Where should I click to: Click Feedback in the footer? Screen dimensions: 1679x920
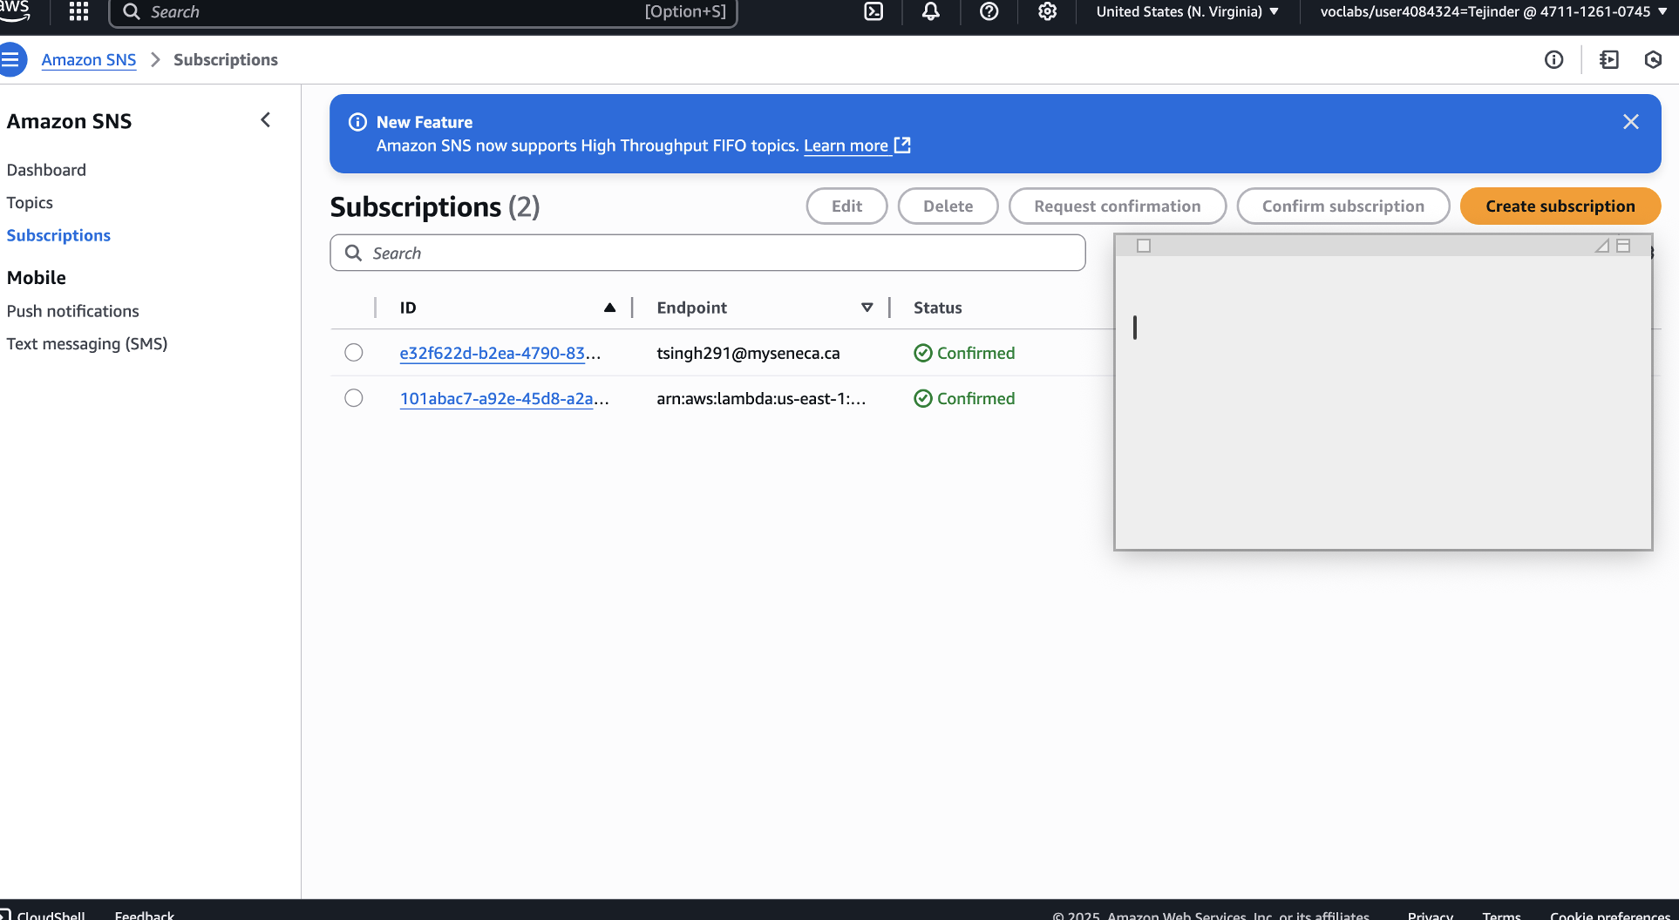coord(145,915)
